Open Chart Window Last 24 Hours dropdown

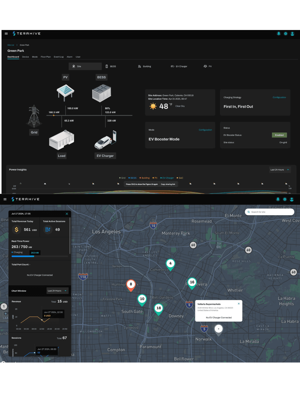click(57, 291)
